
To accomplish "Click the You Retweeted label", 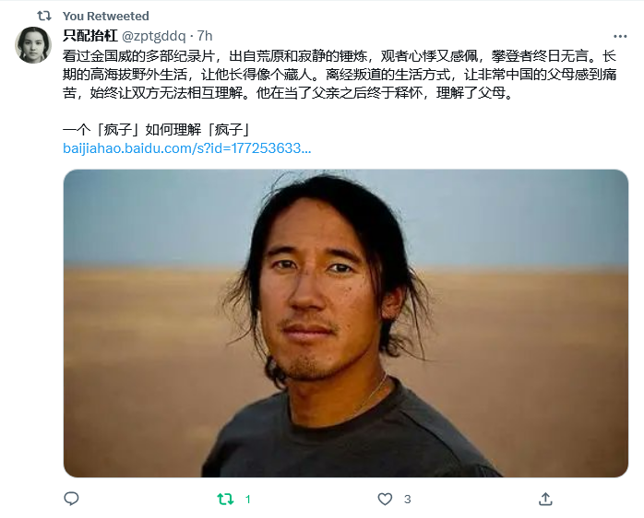I will tap(105, 16).
